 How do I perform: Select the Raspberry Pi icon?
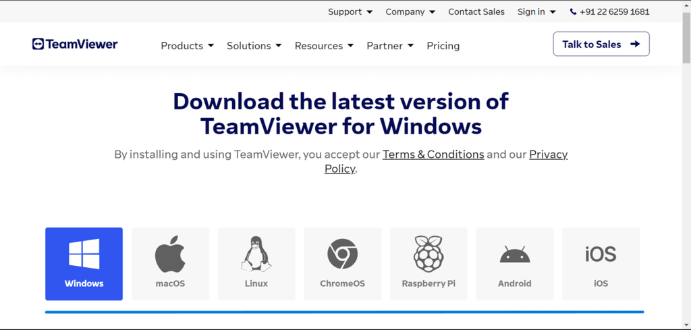click(429, 254)
